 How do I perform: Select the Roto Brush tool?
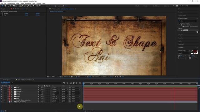pyautogui.click(x=37, y=6)
